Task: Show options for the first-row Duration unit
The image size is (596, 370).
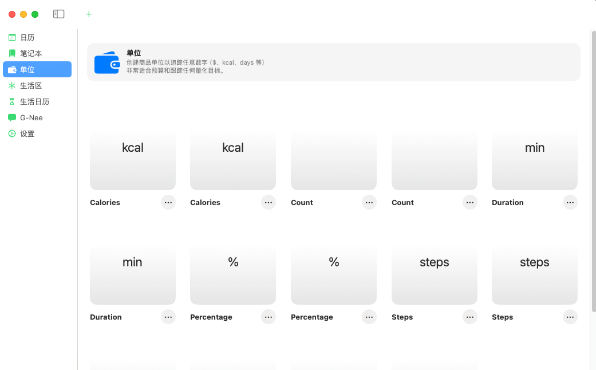Action: [x=570, y=202]
